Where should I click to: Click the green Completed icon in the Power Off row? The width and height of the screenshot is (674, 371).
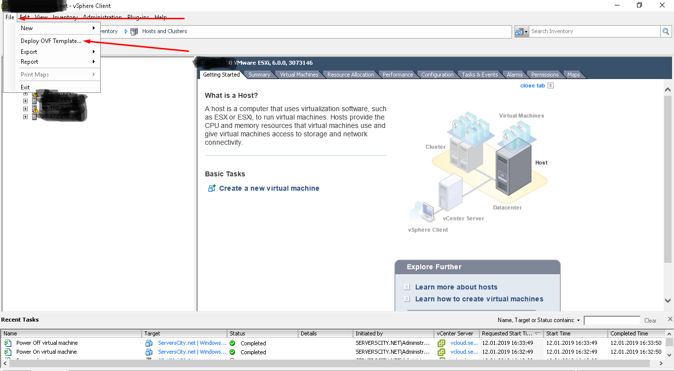point(233,343)
